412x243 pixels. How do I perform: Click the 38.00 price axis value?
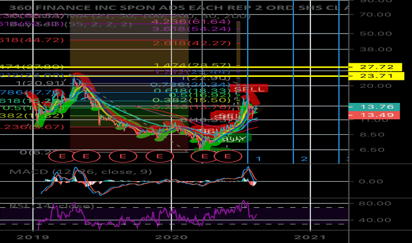click(x=376, y=49)
